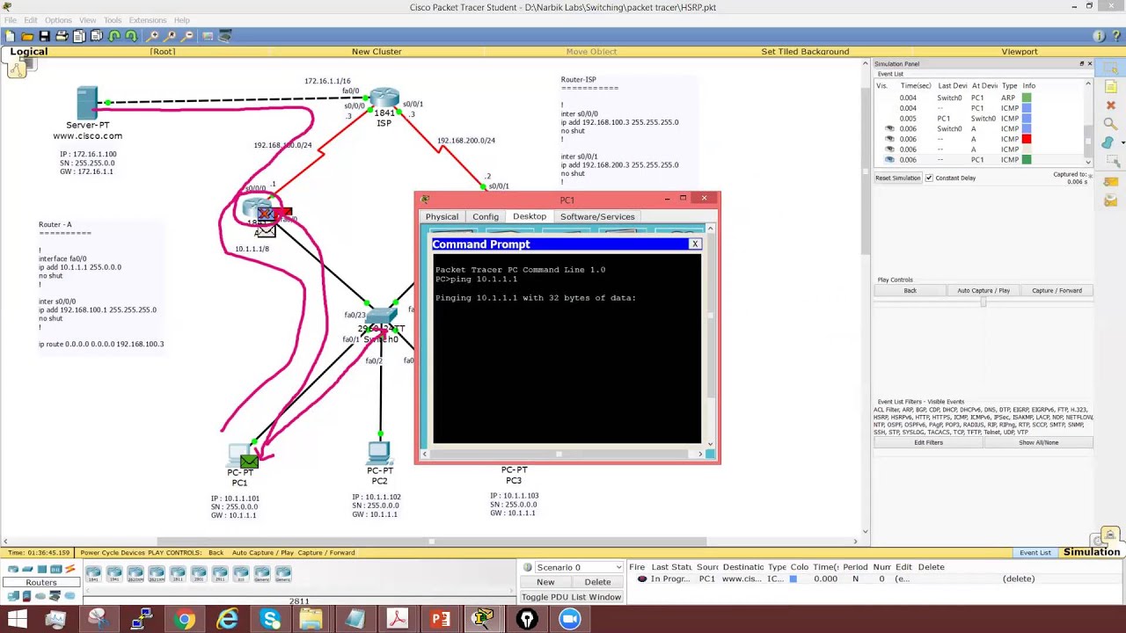Click the Paste toolbar icon

click(x=97, y=36)
